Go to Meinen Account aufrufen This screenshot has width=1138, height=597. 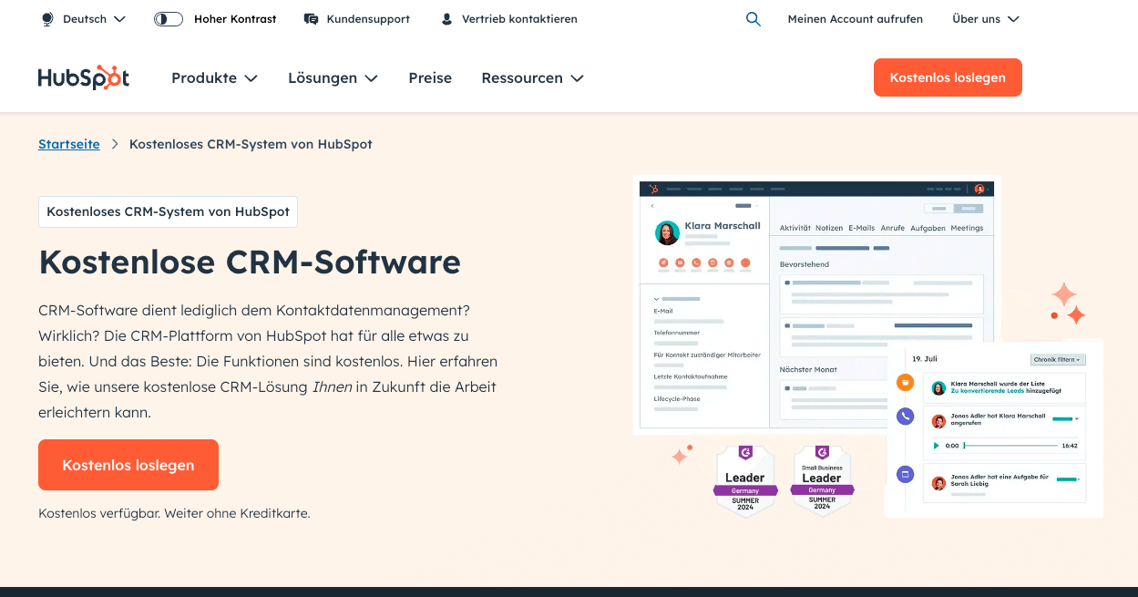855,18
